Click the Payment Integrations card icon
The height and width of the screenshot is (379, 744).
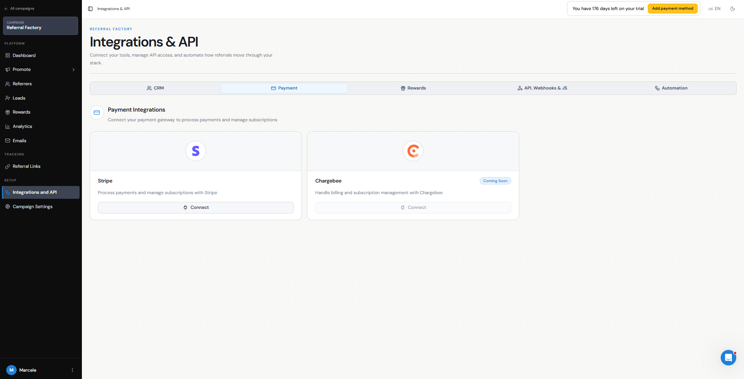(x=97, y=113)
